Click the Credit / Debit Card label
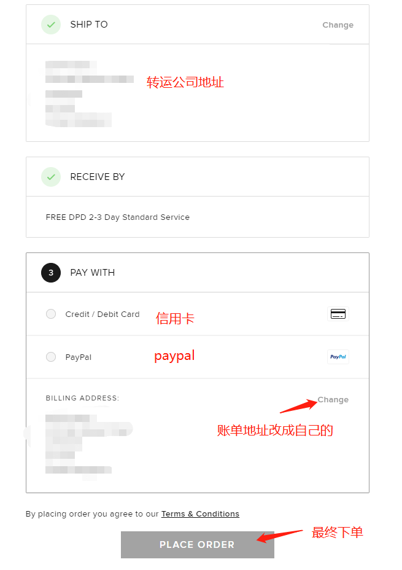The width and height of the screenshot is (402, 570). [102, 314]
